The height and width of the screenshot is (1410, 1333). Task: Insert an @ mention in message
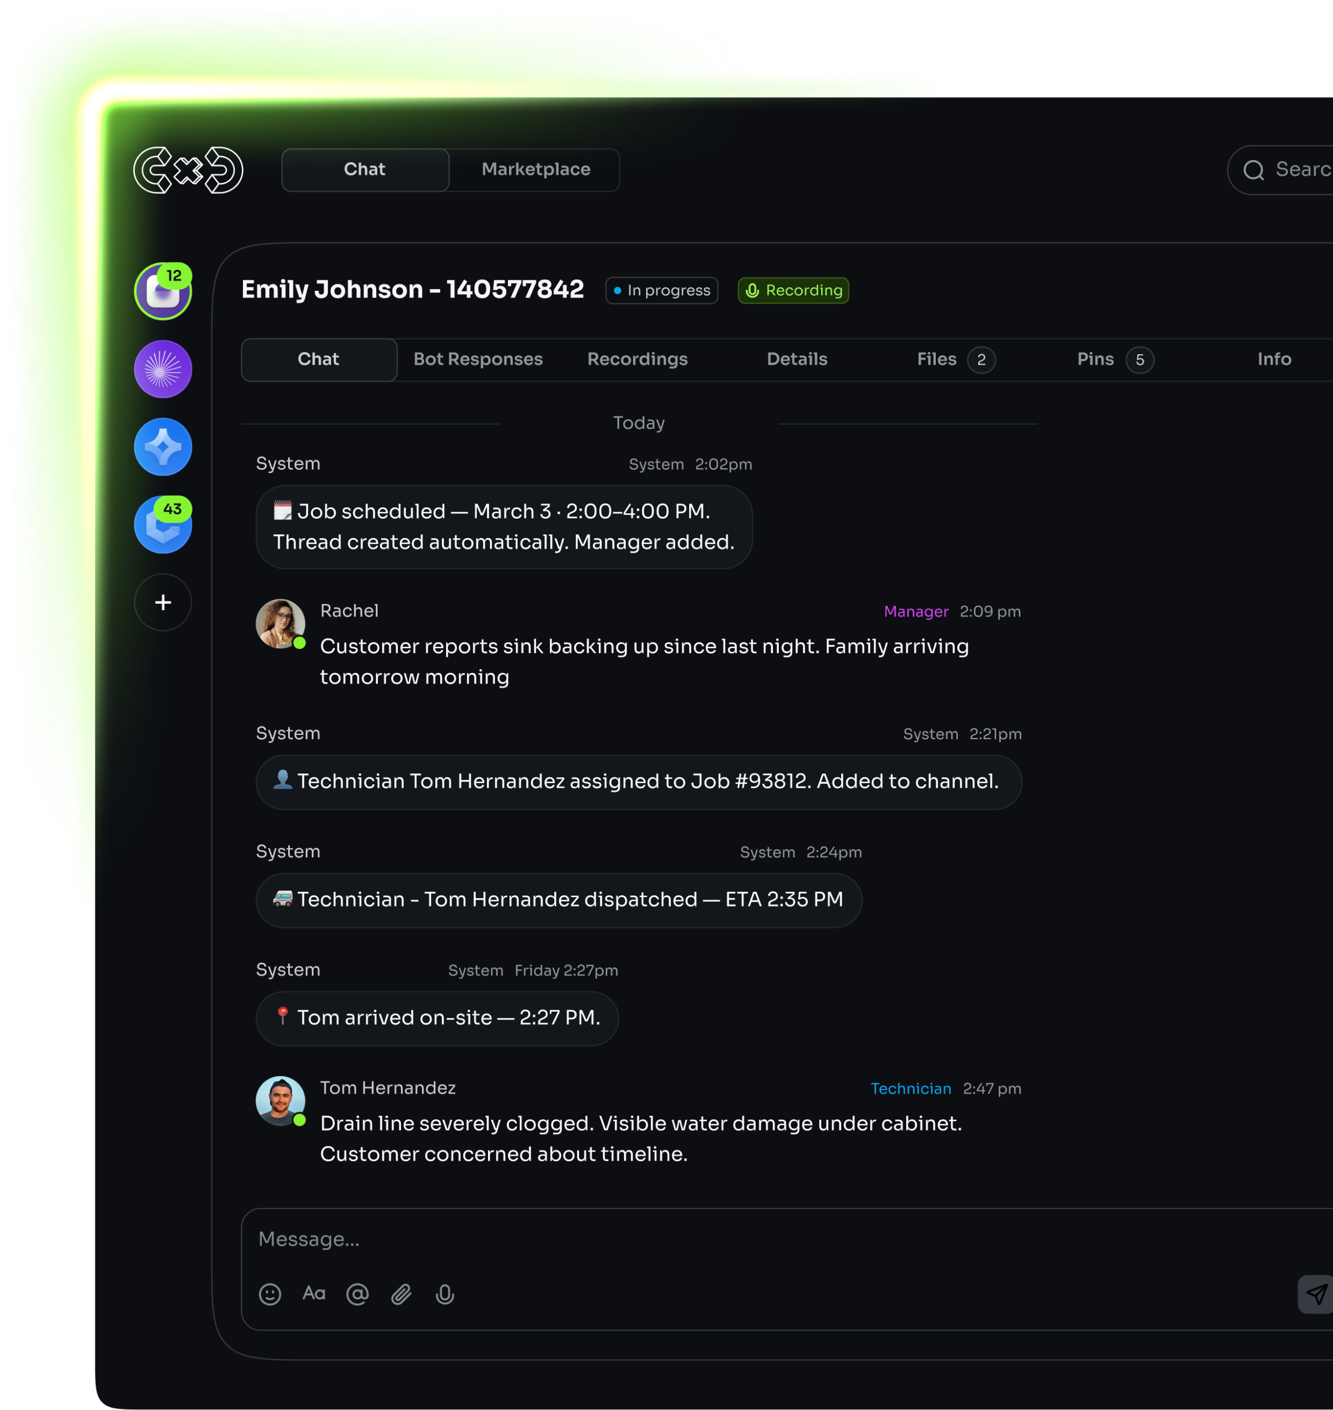click(x=357, y=1293)
